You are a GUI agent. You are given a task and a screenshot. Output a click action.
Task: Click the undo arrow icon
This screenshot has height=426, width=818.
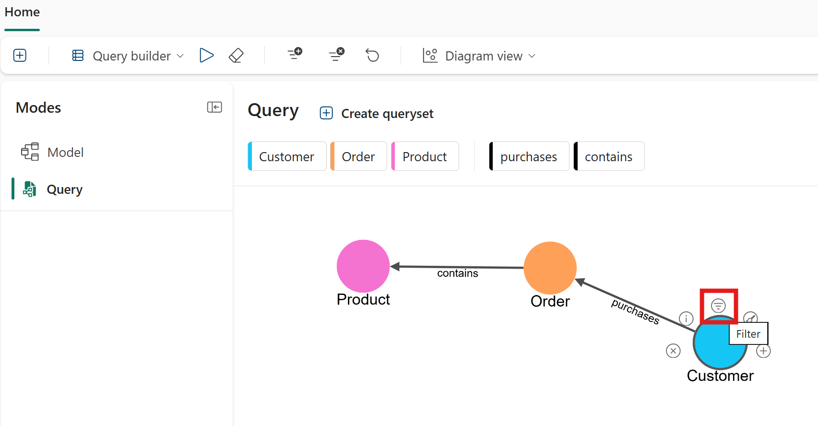click(x=372, y=56)
